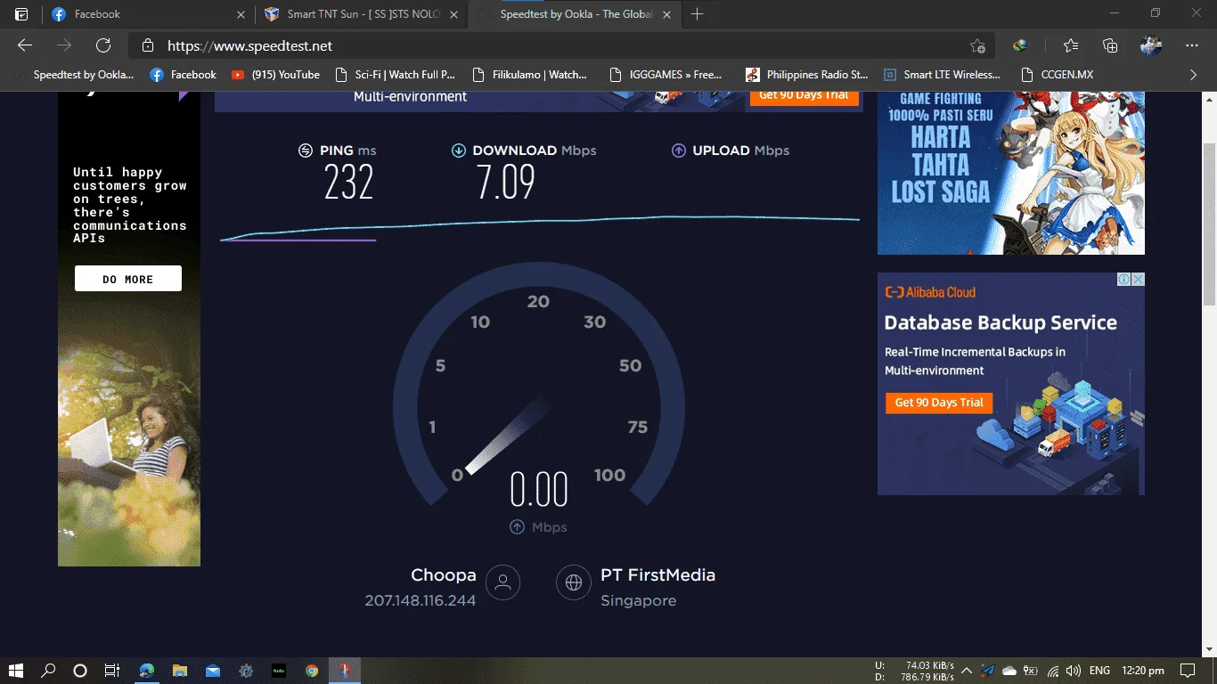Open the Action Center notifications

point(1188,671)
